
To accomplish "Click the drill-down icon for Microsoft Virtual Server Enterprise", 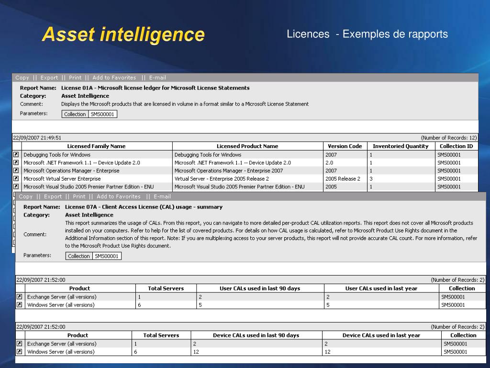I will pos(16,179).
